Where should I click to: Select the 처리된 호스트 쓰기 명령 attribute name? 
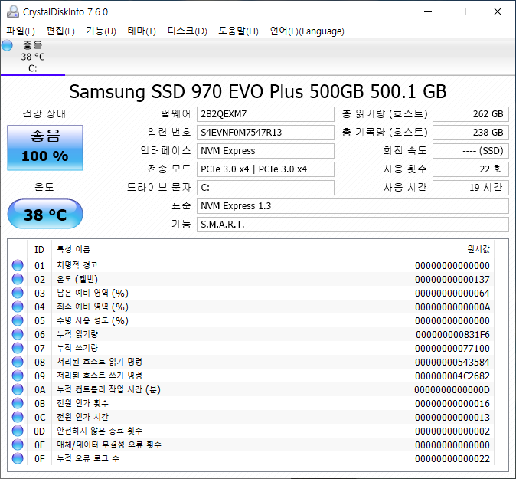100,376
